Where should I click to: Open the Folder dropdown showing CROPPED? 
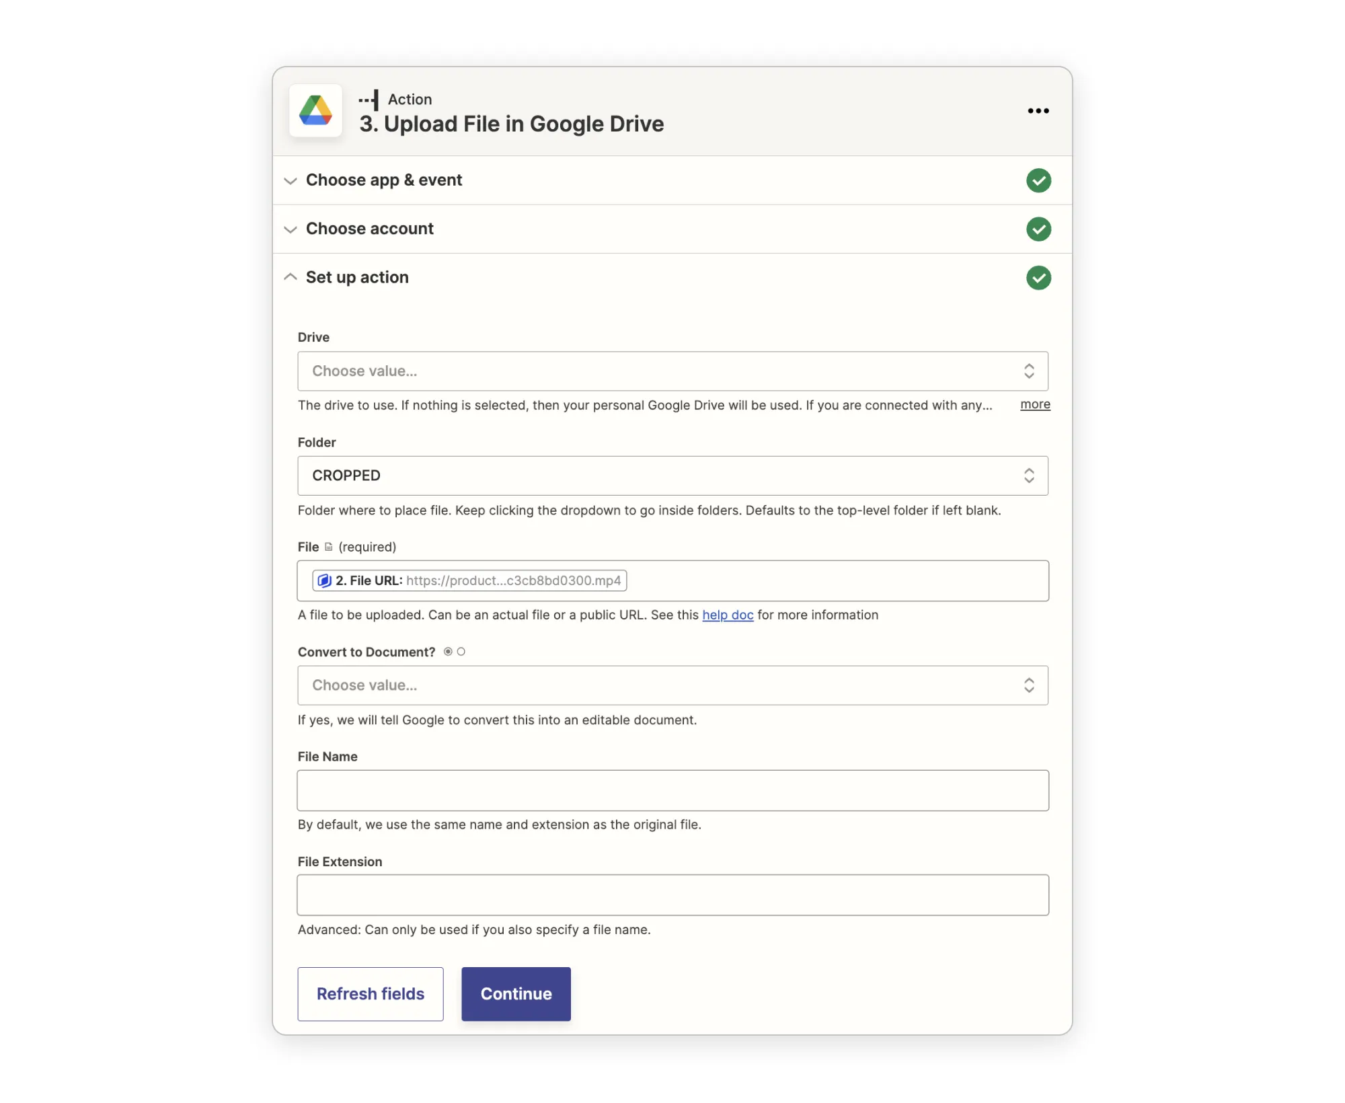(x=672, y=476)
